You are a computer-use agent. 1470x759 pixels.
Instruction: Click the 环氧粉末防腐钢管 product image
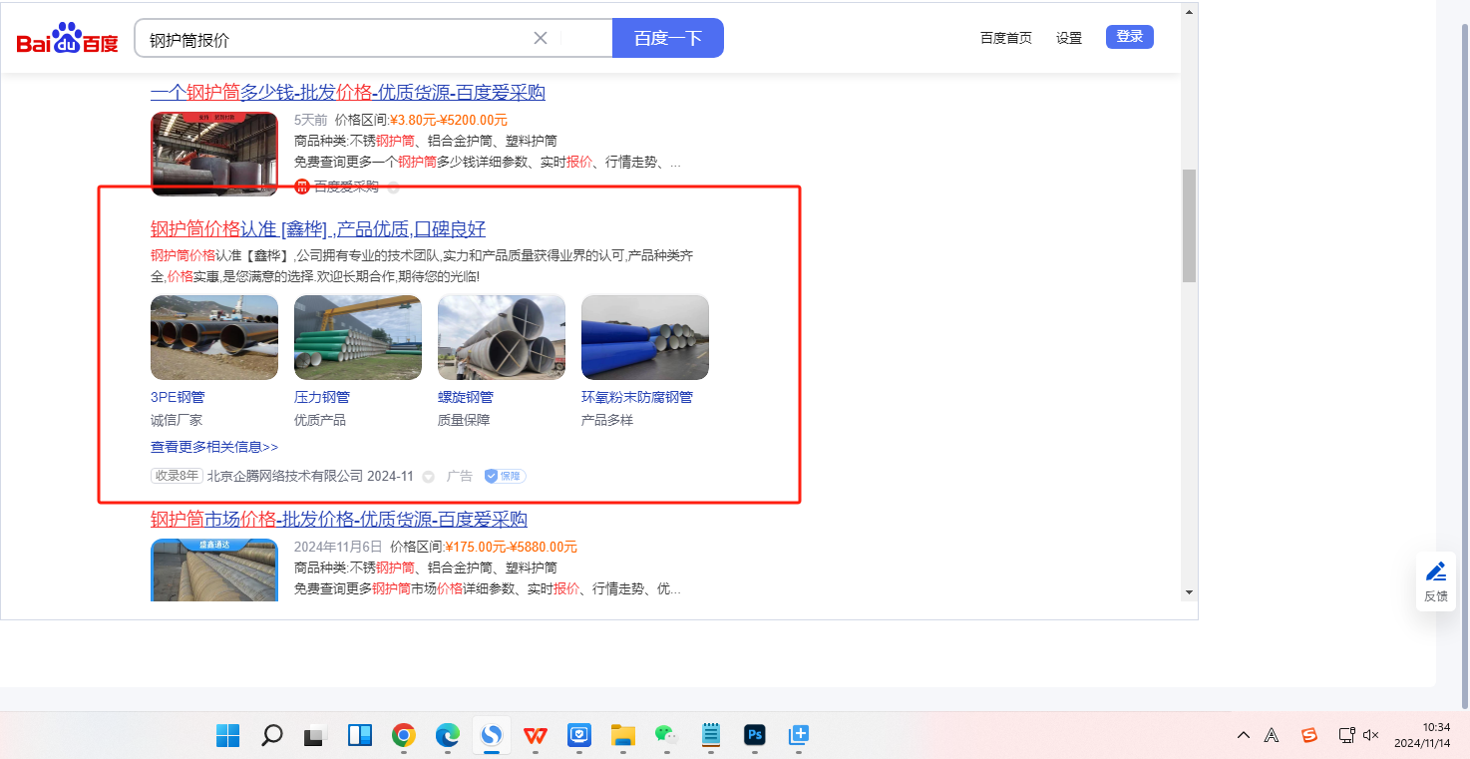(645, 337)
